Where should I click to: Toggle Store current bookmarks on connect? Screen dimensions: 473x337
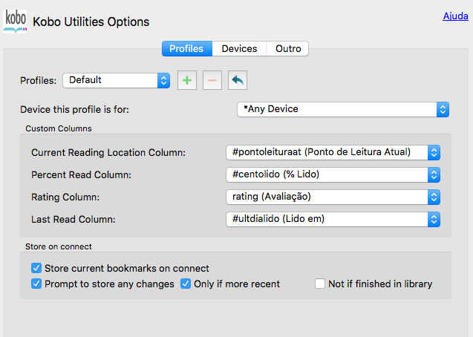pyautogui.click(x=36, y=268)
